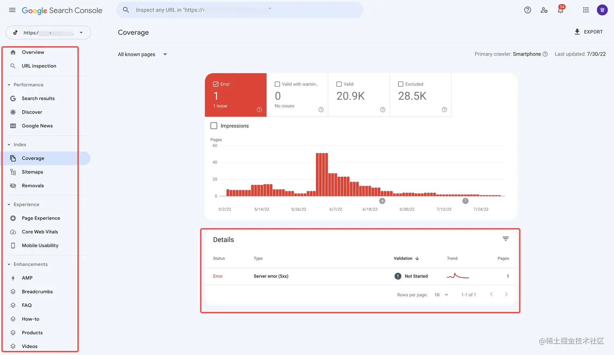Click the Core Web Vitals gauge icon
Screen dimensions: 614x355
click(13, 232)
